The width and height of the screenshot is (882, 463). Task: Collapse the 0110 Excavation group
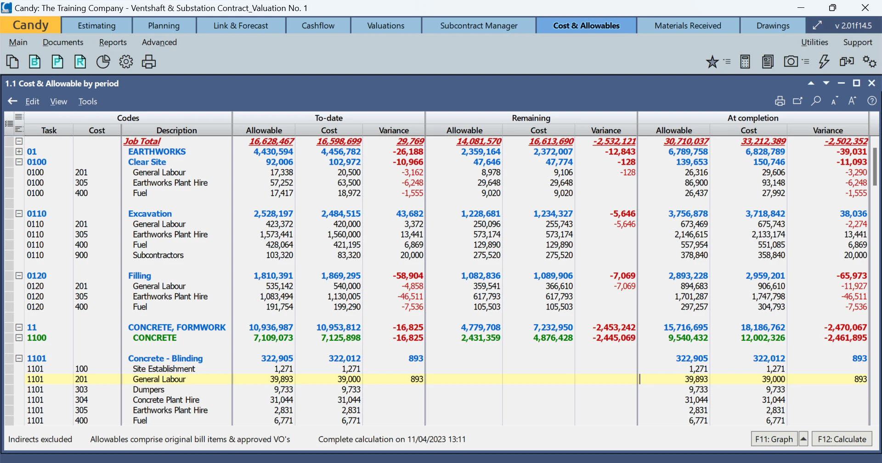click(19, 214)
